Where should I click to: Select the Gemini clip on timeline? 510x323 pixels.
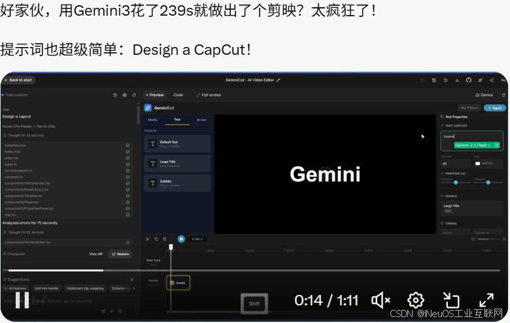[178, 283]
